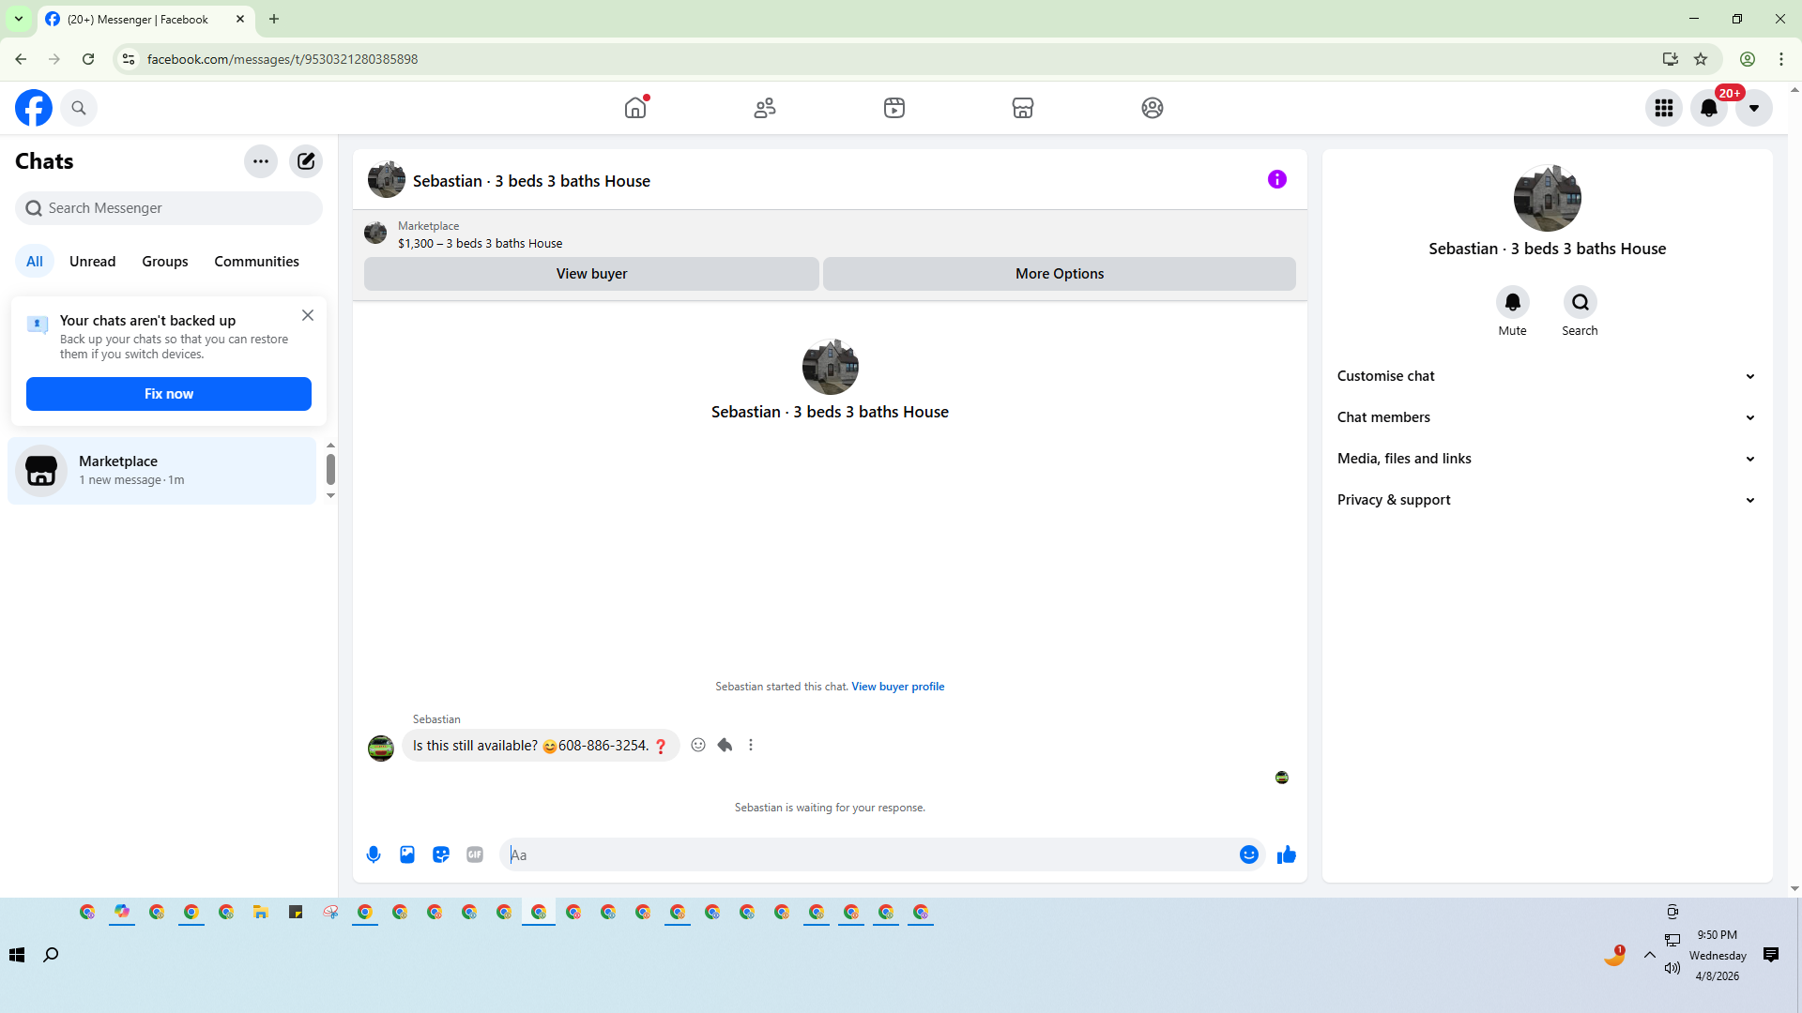
Task: Send a thumbs up like
Action: coord(1286,854)
